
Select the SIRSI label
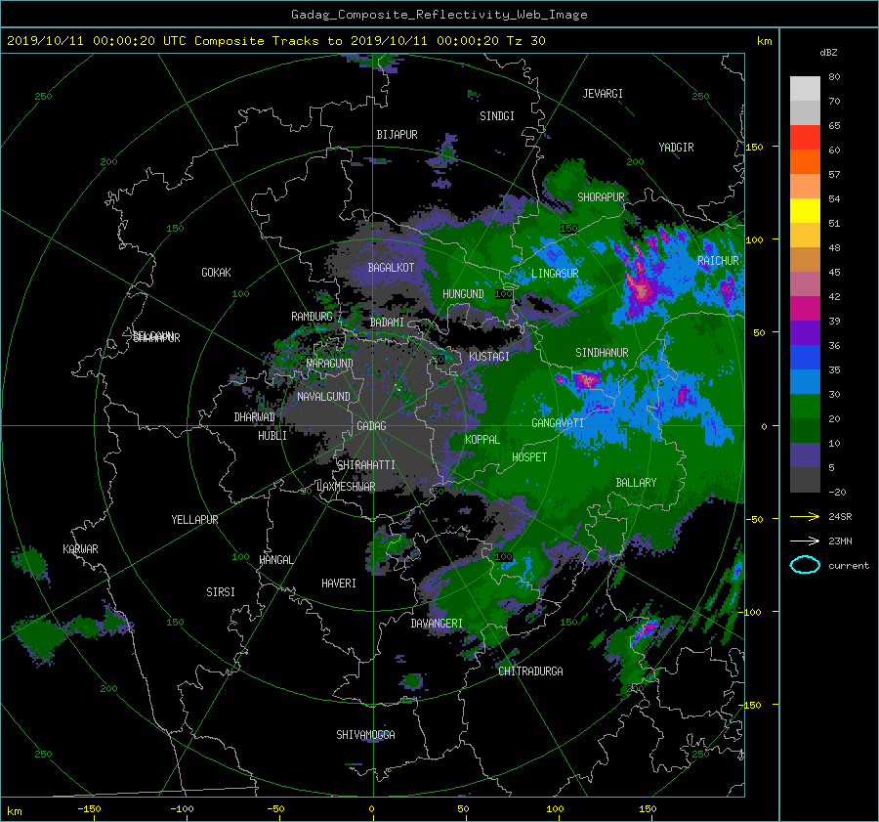(x=221, y=592)
